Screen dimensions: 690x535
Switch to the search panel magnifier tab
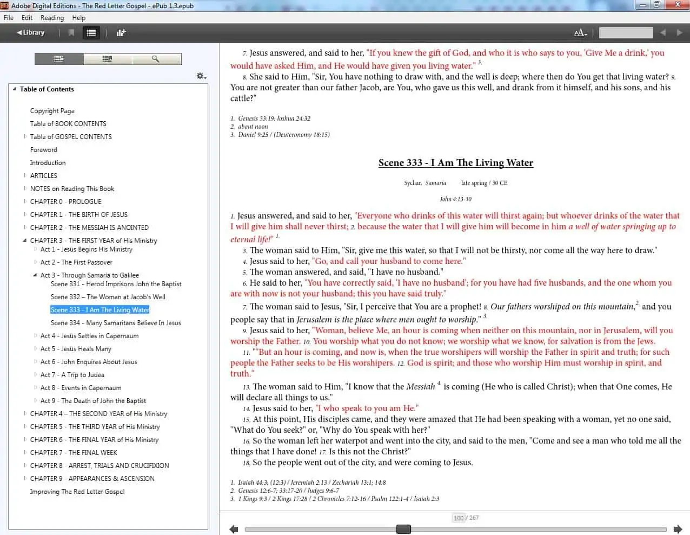[x=156, y=58]
